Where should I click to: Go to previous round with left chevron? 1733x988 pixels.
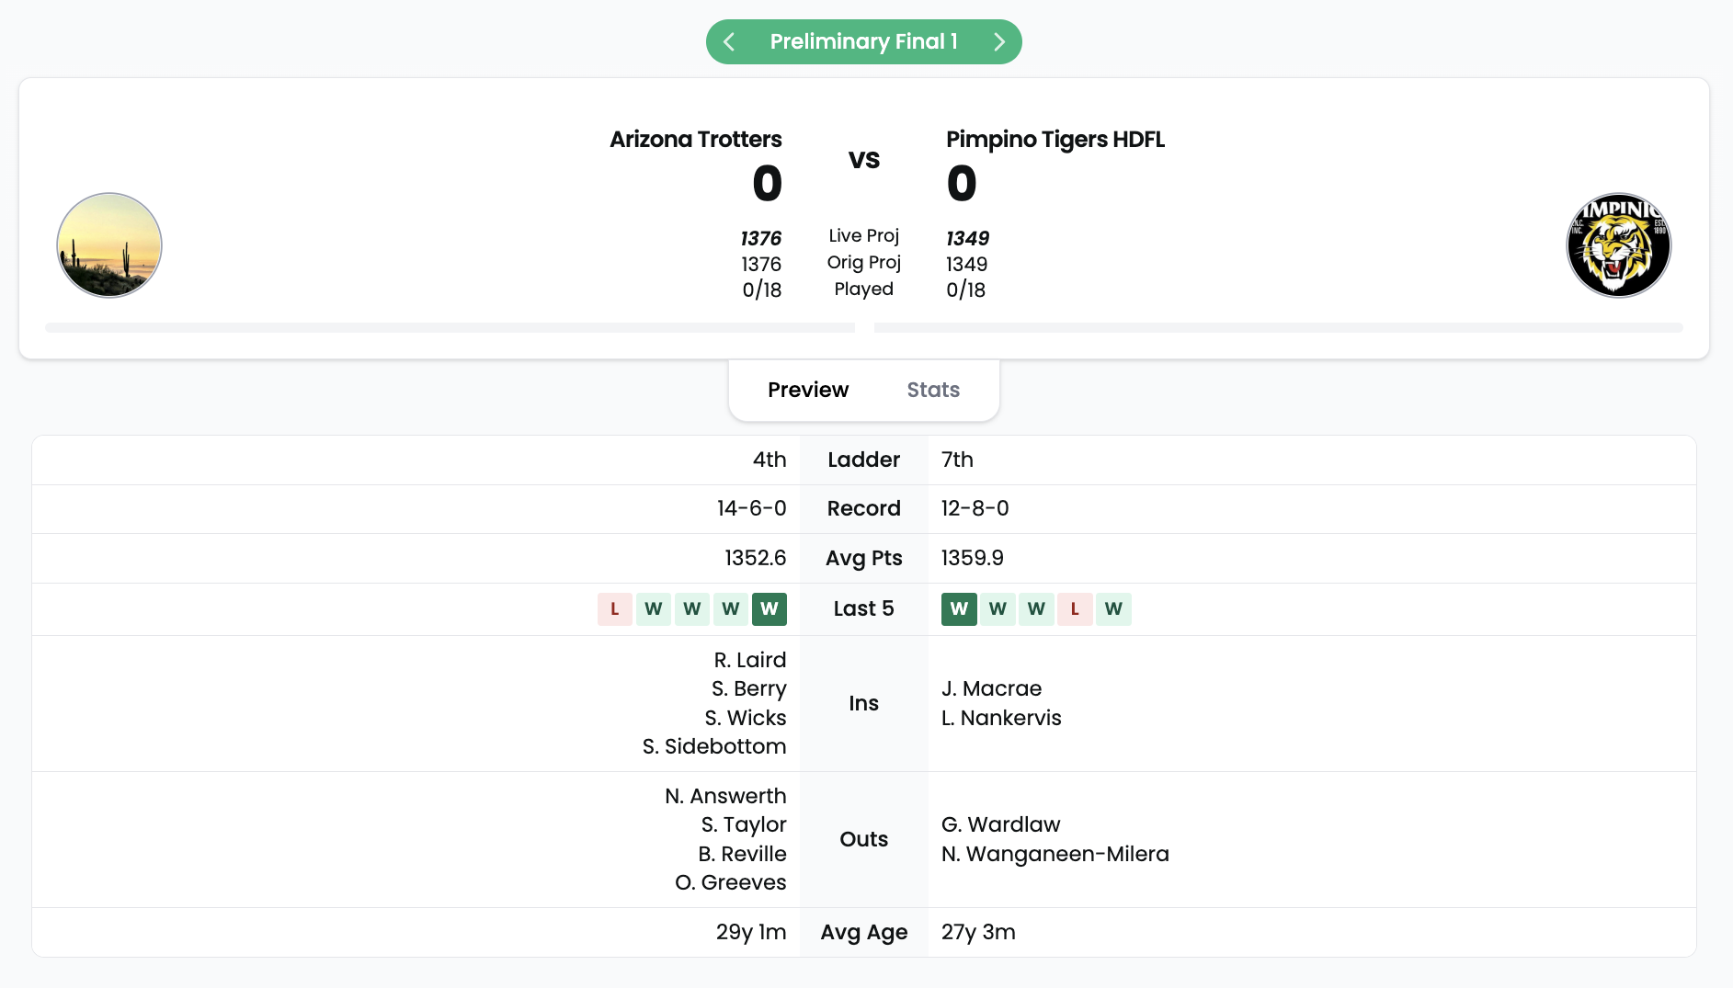(x=729, y=41)
